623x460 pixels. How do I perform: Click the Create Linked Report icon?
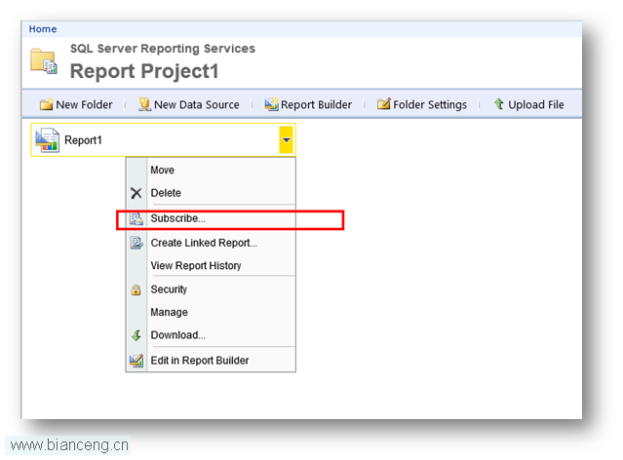pos(136,243)
